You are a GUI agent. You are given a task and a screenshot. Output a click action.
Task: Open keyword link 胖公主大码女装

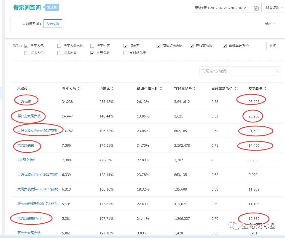click(29, 116)
